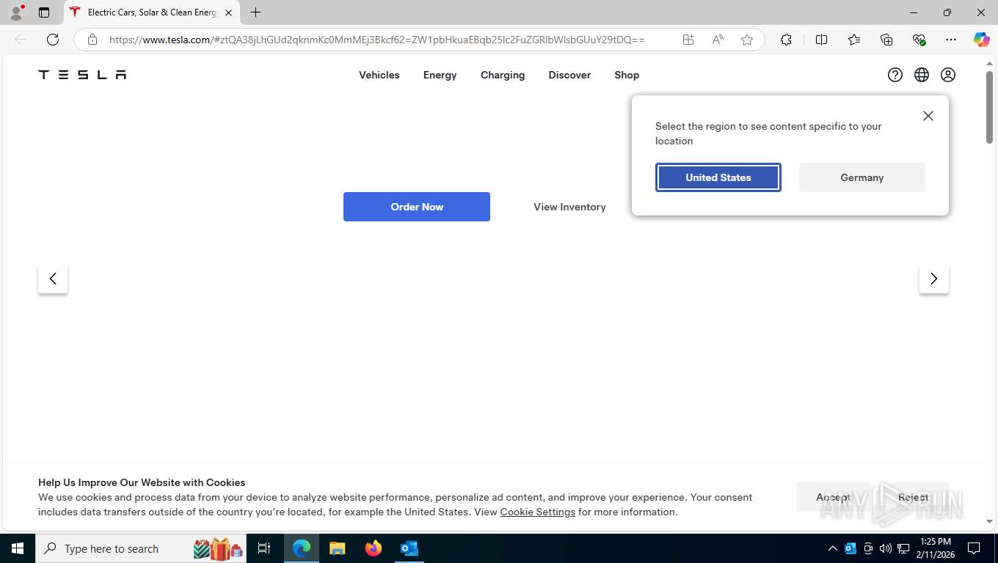998x563 pixels.
Task: Open the notification center icon
Action: [974, 548]
